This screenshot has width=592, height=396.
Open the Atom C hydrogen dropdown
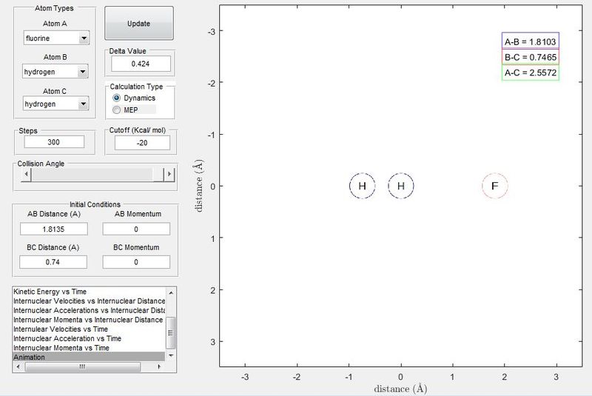pyautogui.click(x=55, y=104)
